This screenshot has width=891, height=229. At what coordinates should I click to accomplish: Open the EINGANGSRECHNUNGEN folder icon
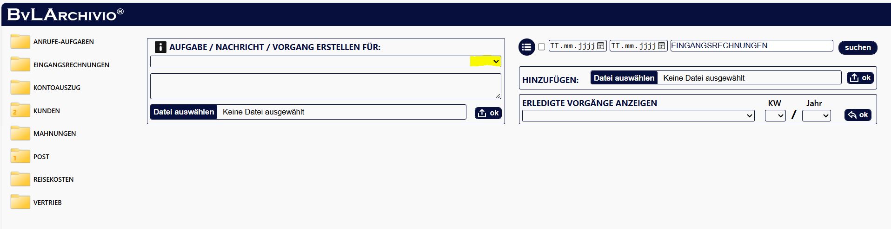coord(20,64)
